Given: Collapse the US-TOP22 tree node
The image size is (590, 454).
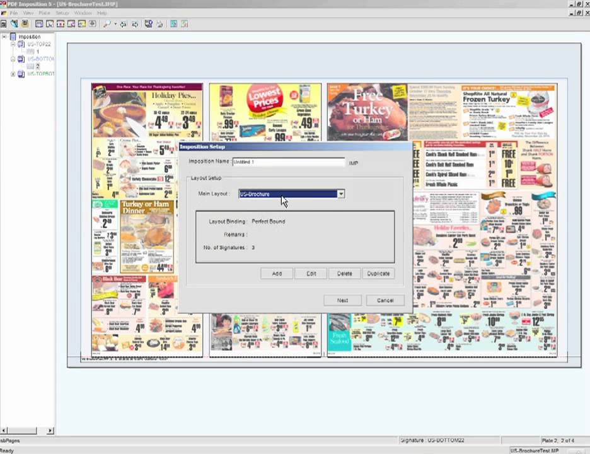Looking at the screenshot, I should [x=13, y=44].
